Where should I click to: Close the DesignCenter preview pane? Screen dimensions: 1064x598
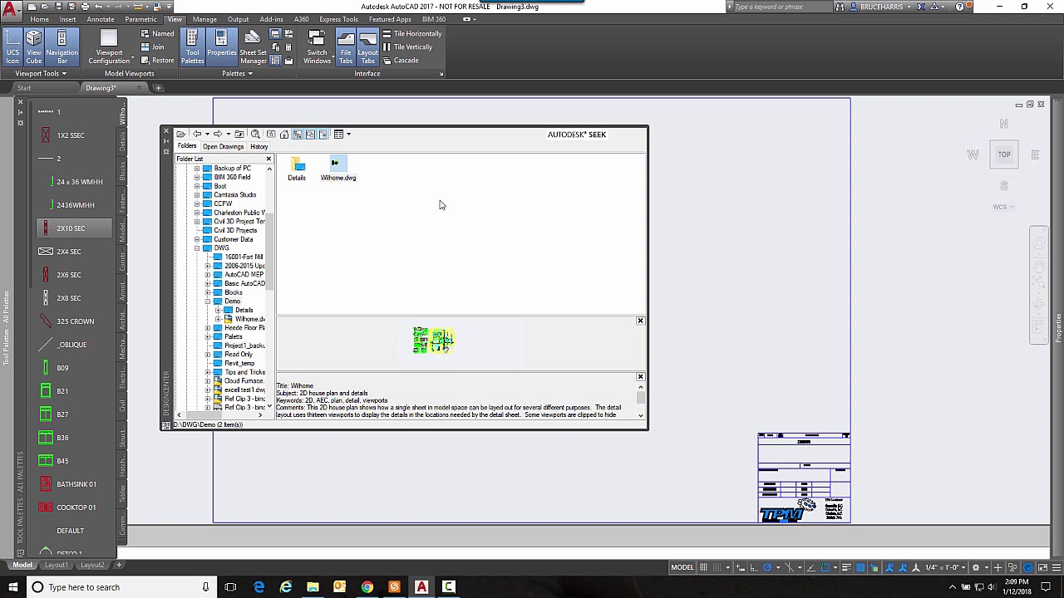point(640,321)
